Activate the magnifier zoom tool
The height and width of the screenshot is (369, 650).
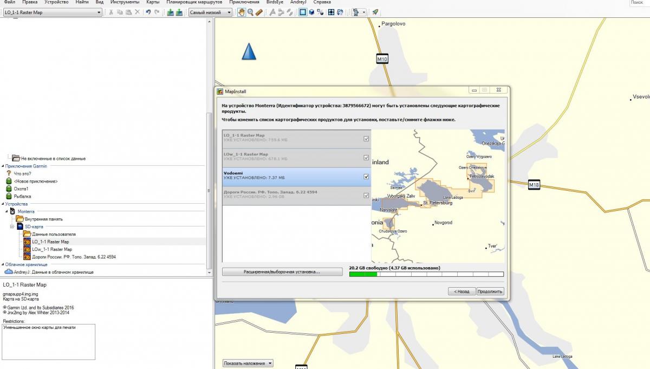250,12
